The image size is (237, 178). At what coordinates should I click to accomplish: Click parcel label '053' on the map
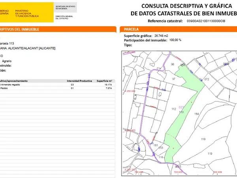(x=161, y=148)
